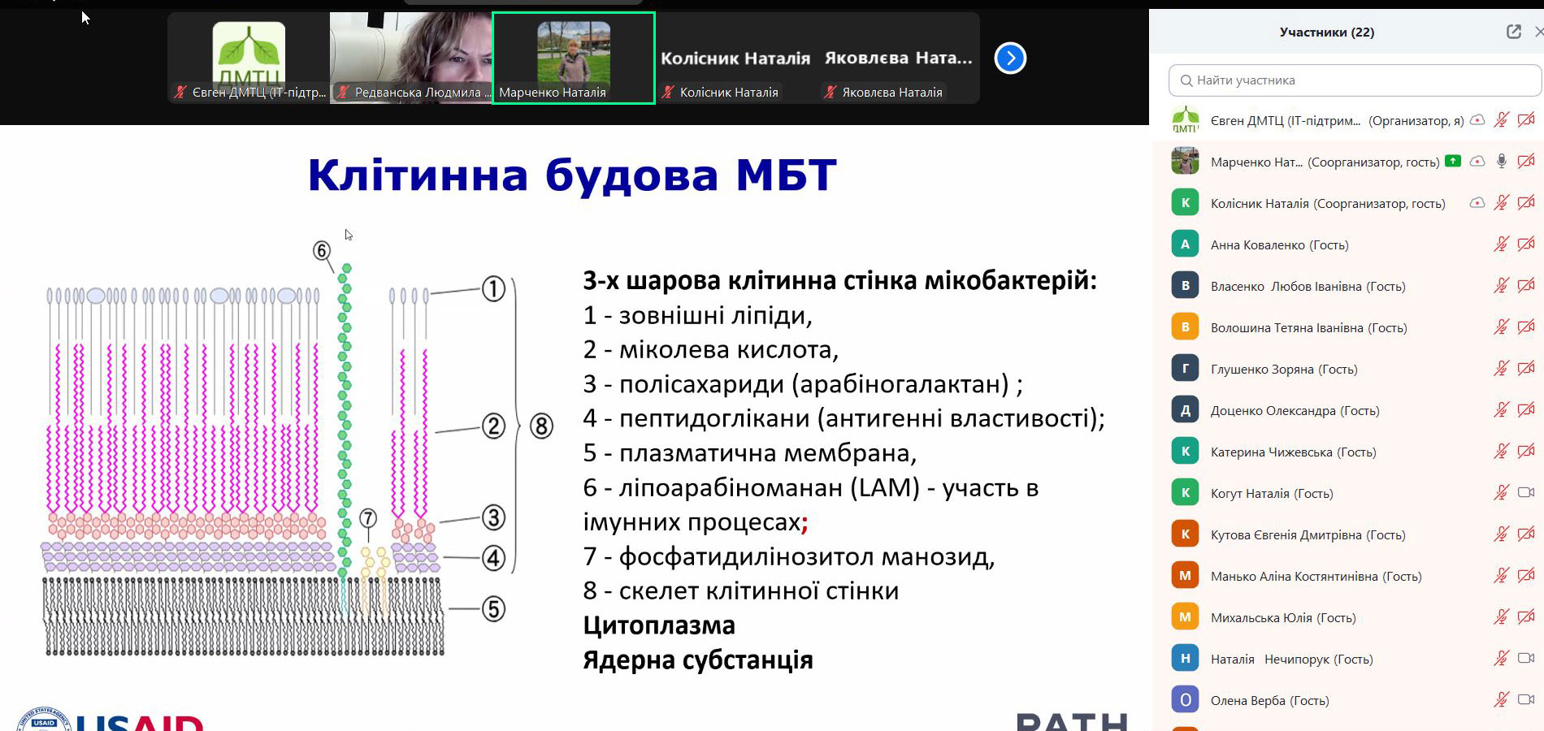Viewport: 1544px width, 731px height.
Task: Click the search field for finding participants
Action: pyautogui.click(x=1355, y=80)
